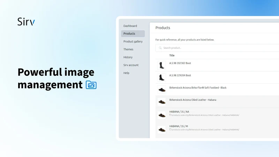Open the Help page
Screen dimensions: 279x157
126,73
